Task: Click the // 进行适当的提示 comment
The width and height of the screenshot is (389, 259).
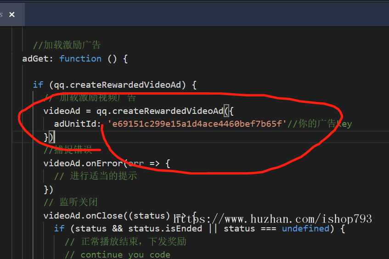Action: point(96,176)
